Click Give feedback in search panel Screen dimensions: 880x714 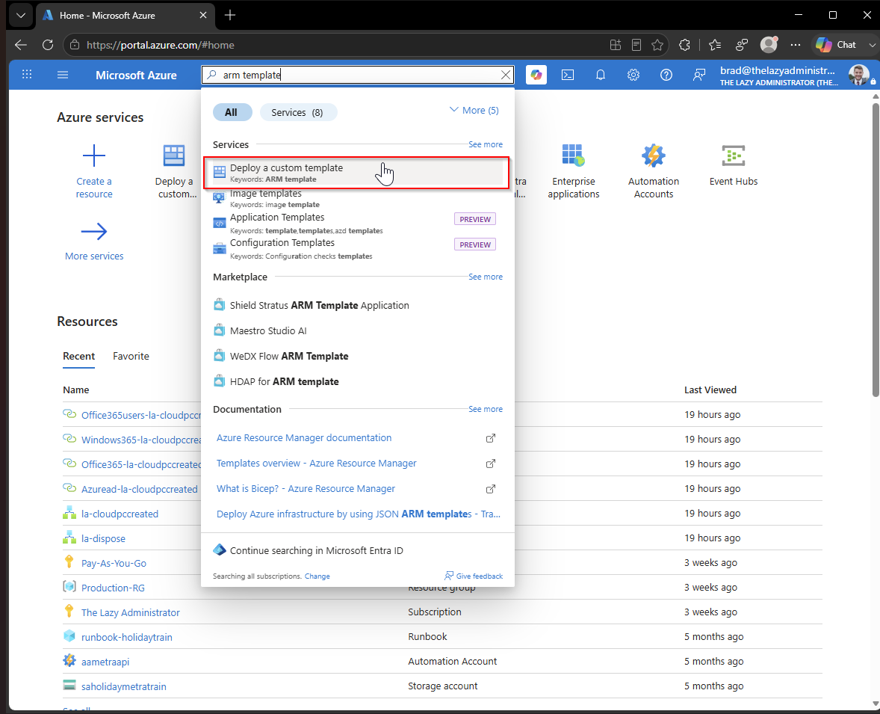pos(473,576)
